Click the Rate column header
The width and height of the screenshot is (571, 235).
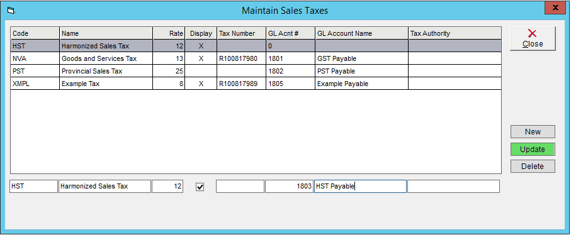(169, 33)
